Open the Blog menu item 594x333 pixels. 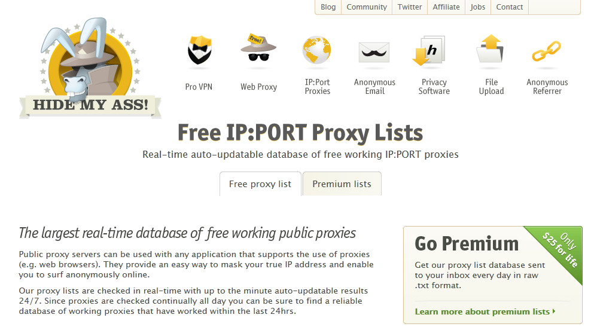click(x=328, y=7)
